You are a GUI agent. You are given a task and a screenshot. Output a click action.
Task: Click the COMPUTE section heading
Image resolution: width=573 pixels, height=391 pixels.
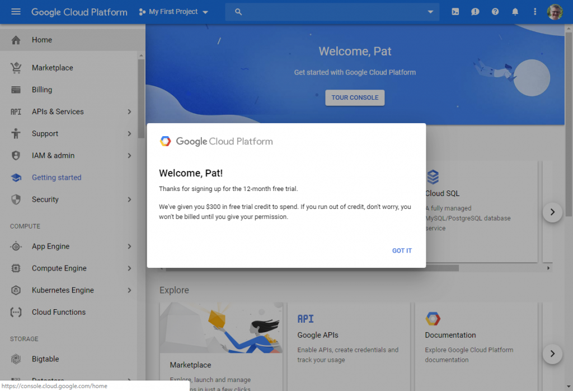point(25,226)
